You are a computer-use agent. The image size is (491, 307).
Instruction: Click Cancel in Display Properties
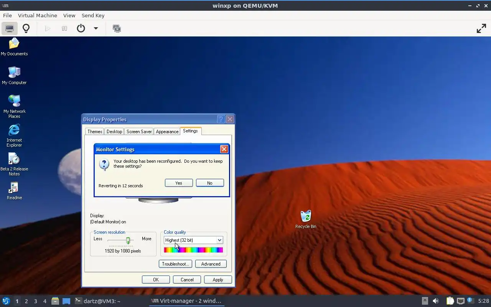(187, 280)
